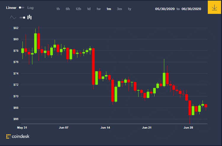
Task: Click the $76 axis label
Action: tap(16, 62)
